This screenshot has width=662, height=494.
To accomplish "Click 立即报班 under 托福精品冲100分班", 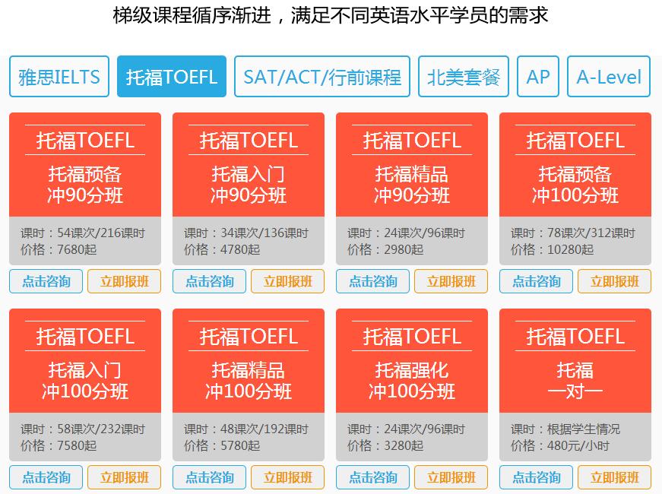I will pyautogui.click(x=287, y=477).
